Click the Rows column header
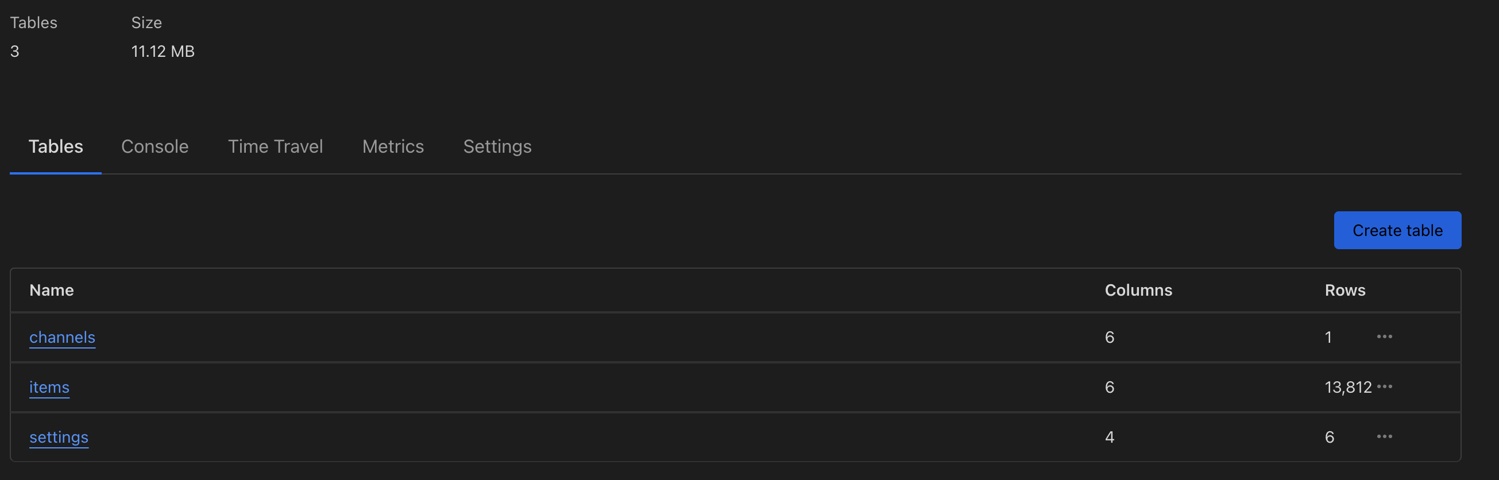 pos(1345,291)
